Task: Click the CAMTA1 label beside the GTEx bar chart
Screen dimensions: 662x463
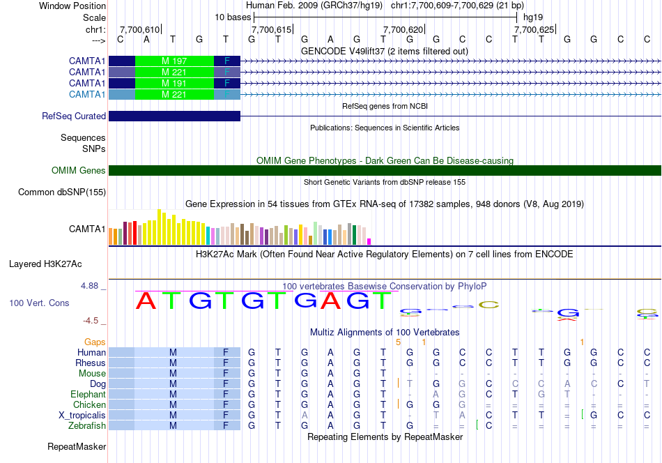Action: [87, 229]
